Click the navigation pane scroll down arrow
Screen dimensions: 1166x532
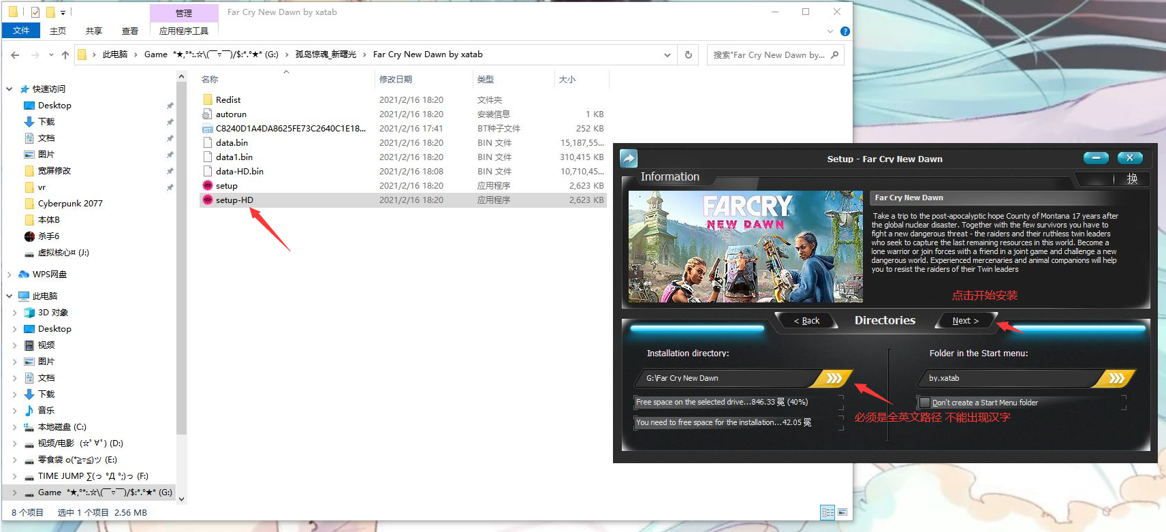(x=181, y=499)
